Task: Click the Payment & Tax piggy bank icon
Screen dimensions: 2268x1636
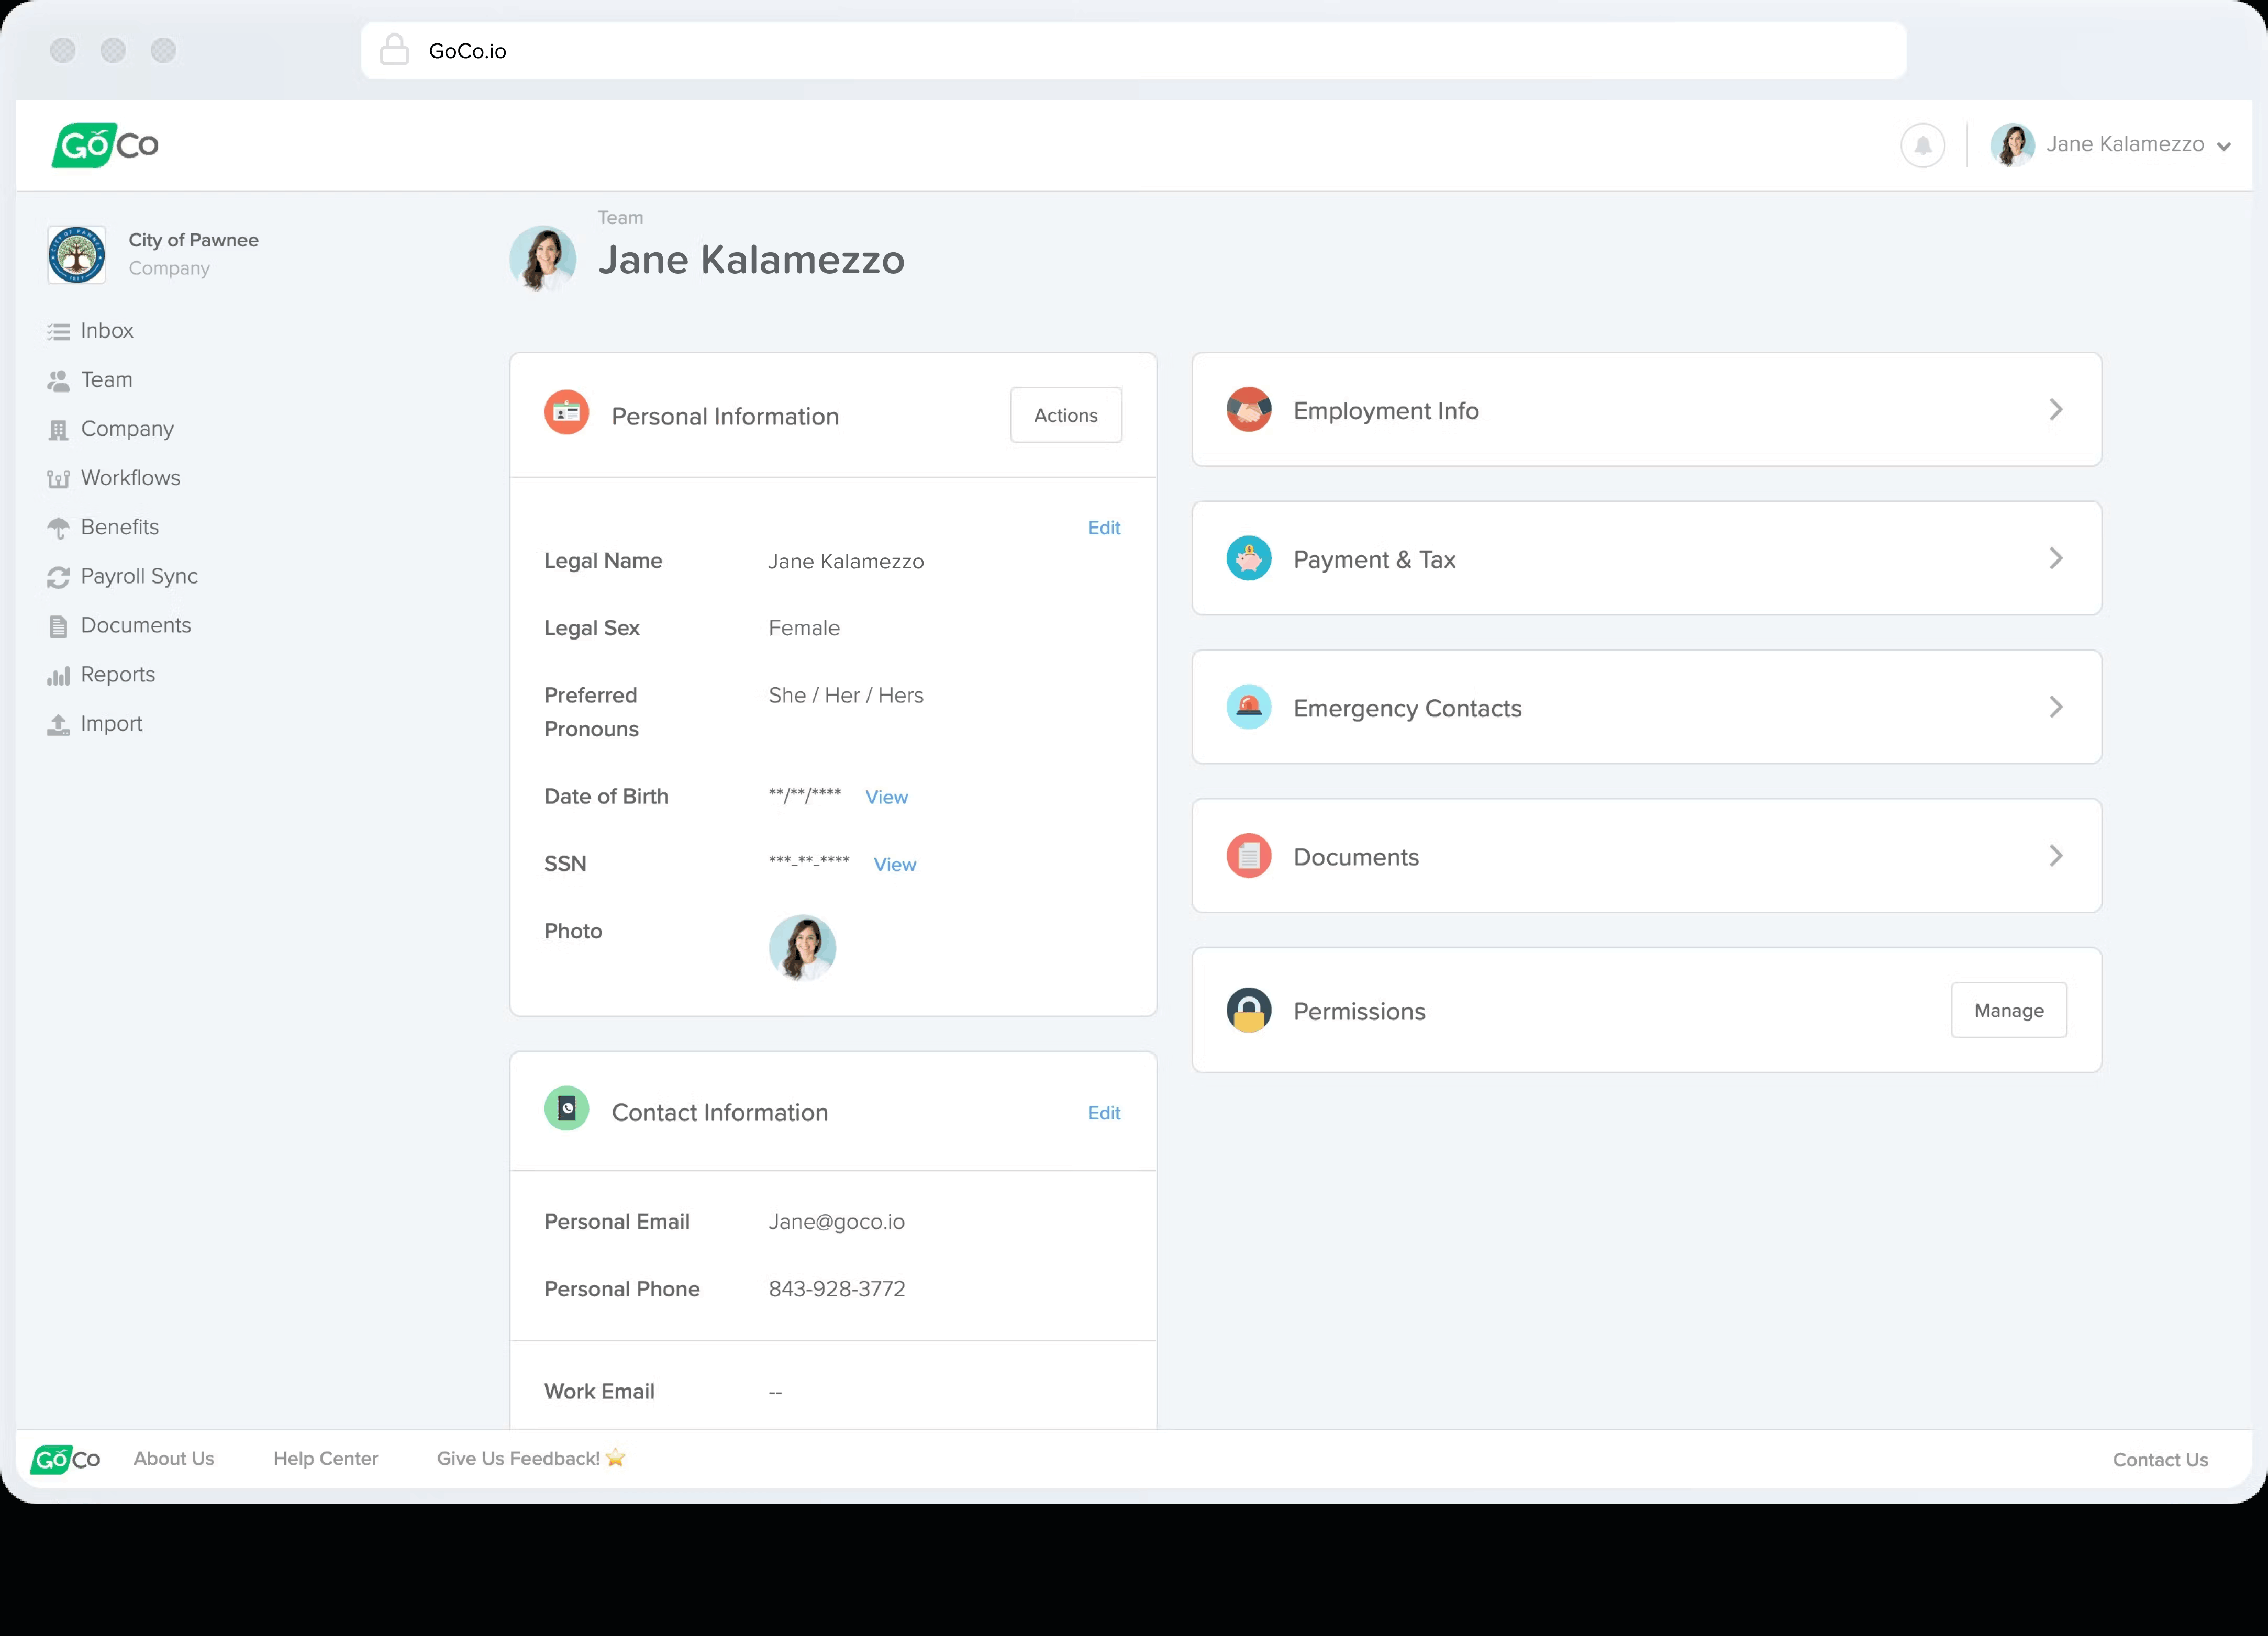Action: pos(1248,558)
